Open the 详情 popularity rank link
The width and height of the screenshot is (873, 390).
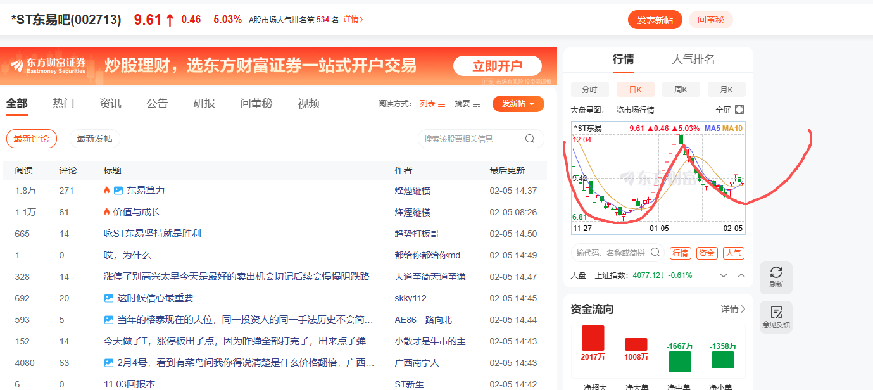pos(353,20)
